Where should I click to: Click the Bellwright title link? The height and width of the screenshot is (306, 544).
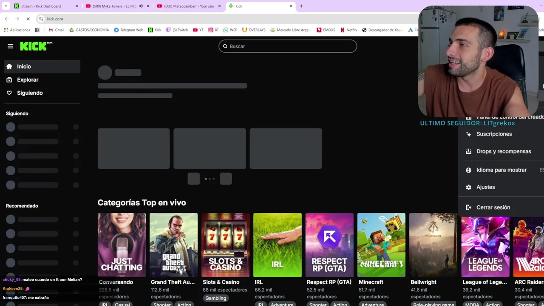click(x=423, y=282)
